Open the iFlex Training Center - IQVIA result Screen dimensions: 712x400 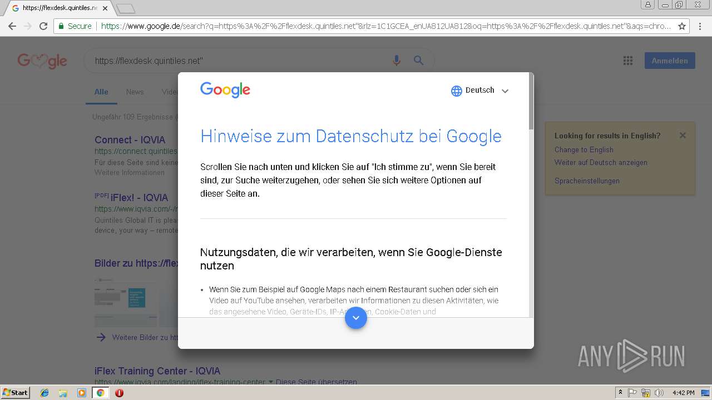point(157,371)
